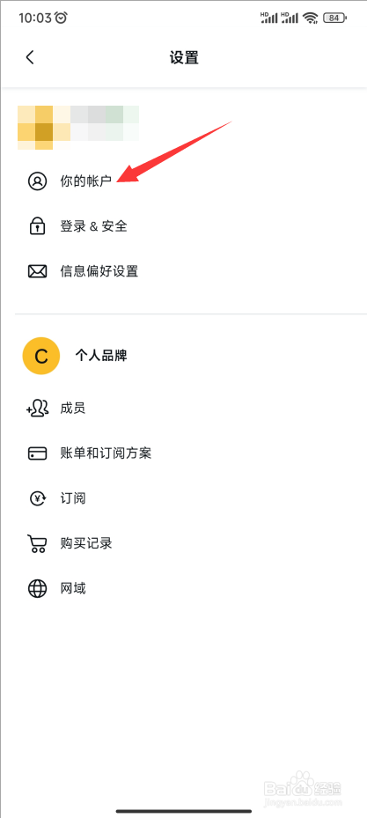This screenshot has width=367, height=818.
Task: Tap the shopping cart icon
Action: point(37,543)
